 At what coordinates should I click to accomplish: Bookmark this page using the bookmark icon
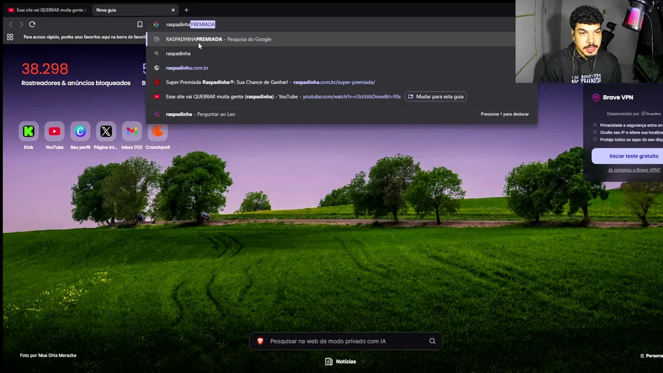coord(139,24)
